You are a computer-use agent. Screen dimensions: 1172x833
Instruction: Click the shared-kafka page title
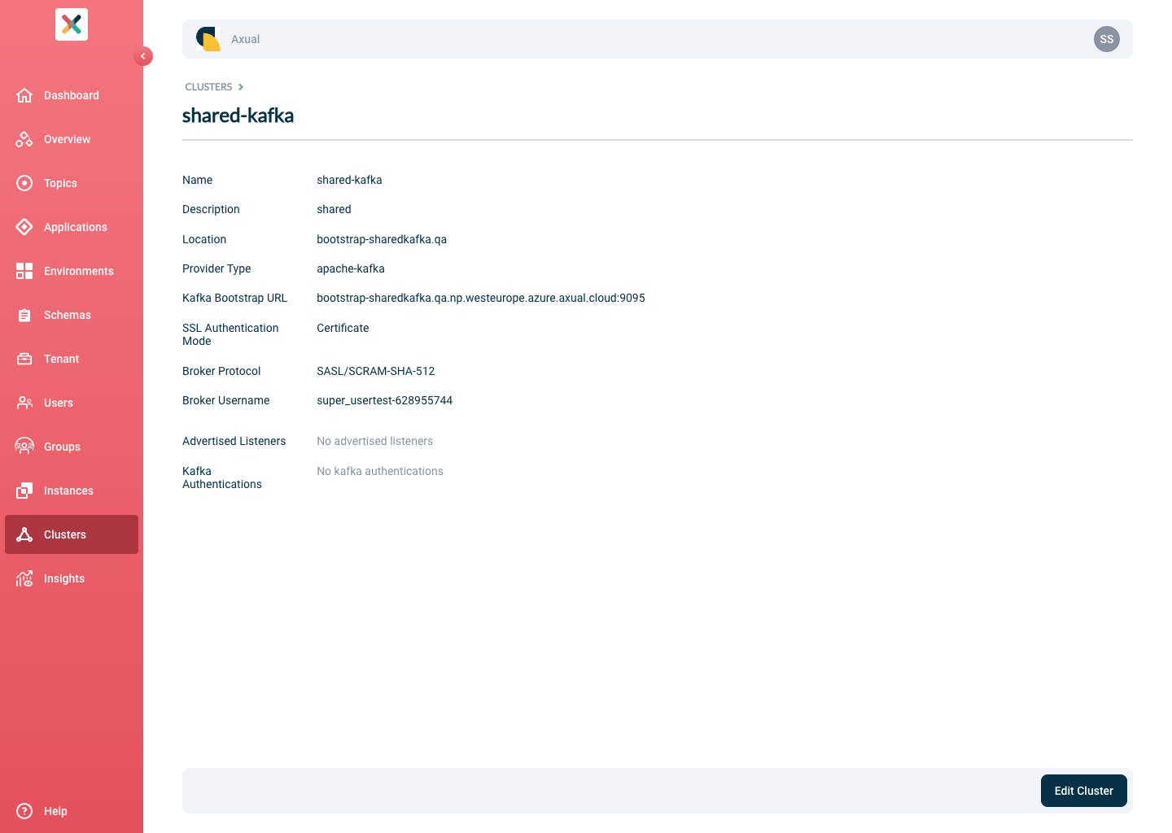coord(238,116)
